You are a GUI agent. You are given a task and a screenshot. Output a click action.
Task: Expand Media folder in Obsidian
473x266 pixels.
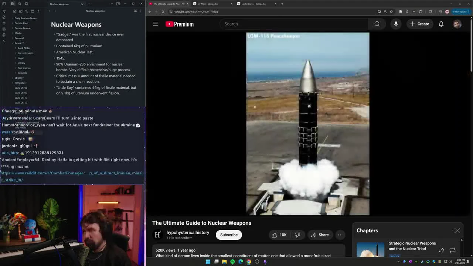[18, 33]
